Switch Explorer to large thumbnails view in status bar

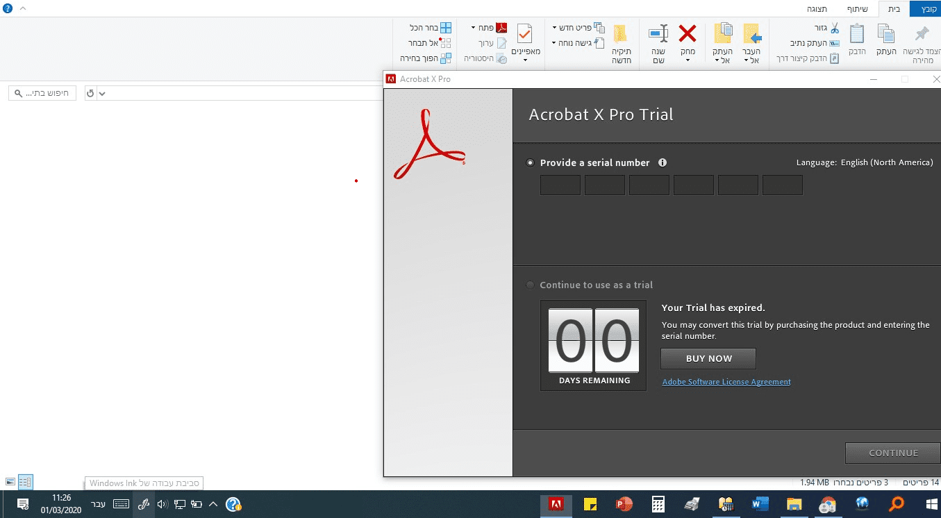tap(10, 481)
